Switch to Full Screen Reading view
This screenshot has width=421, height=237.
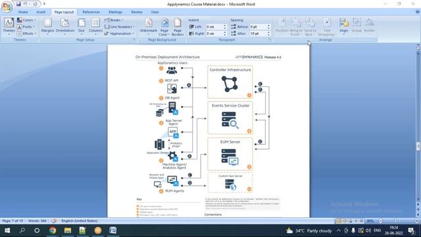[345, 221]
